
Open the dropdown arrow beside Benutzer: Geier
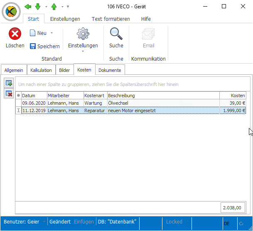pos(44,222)
